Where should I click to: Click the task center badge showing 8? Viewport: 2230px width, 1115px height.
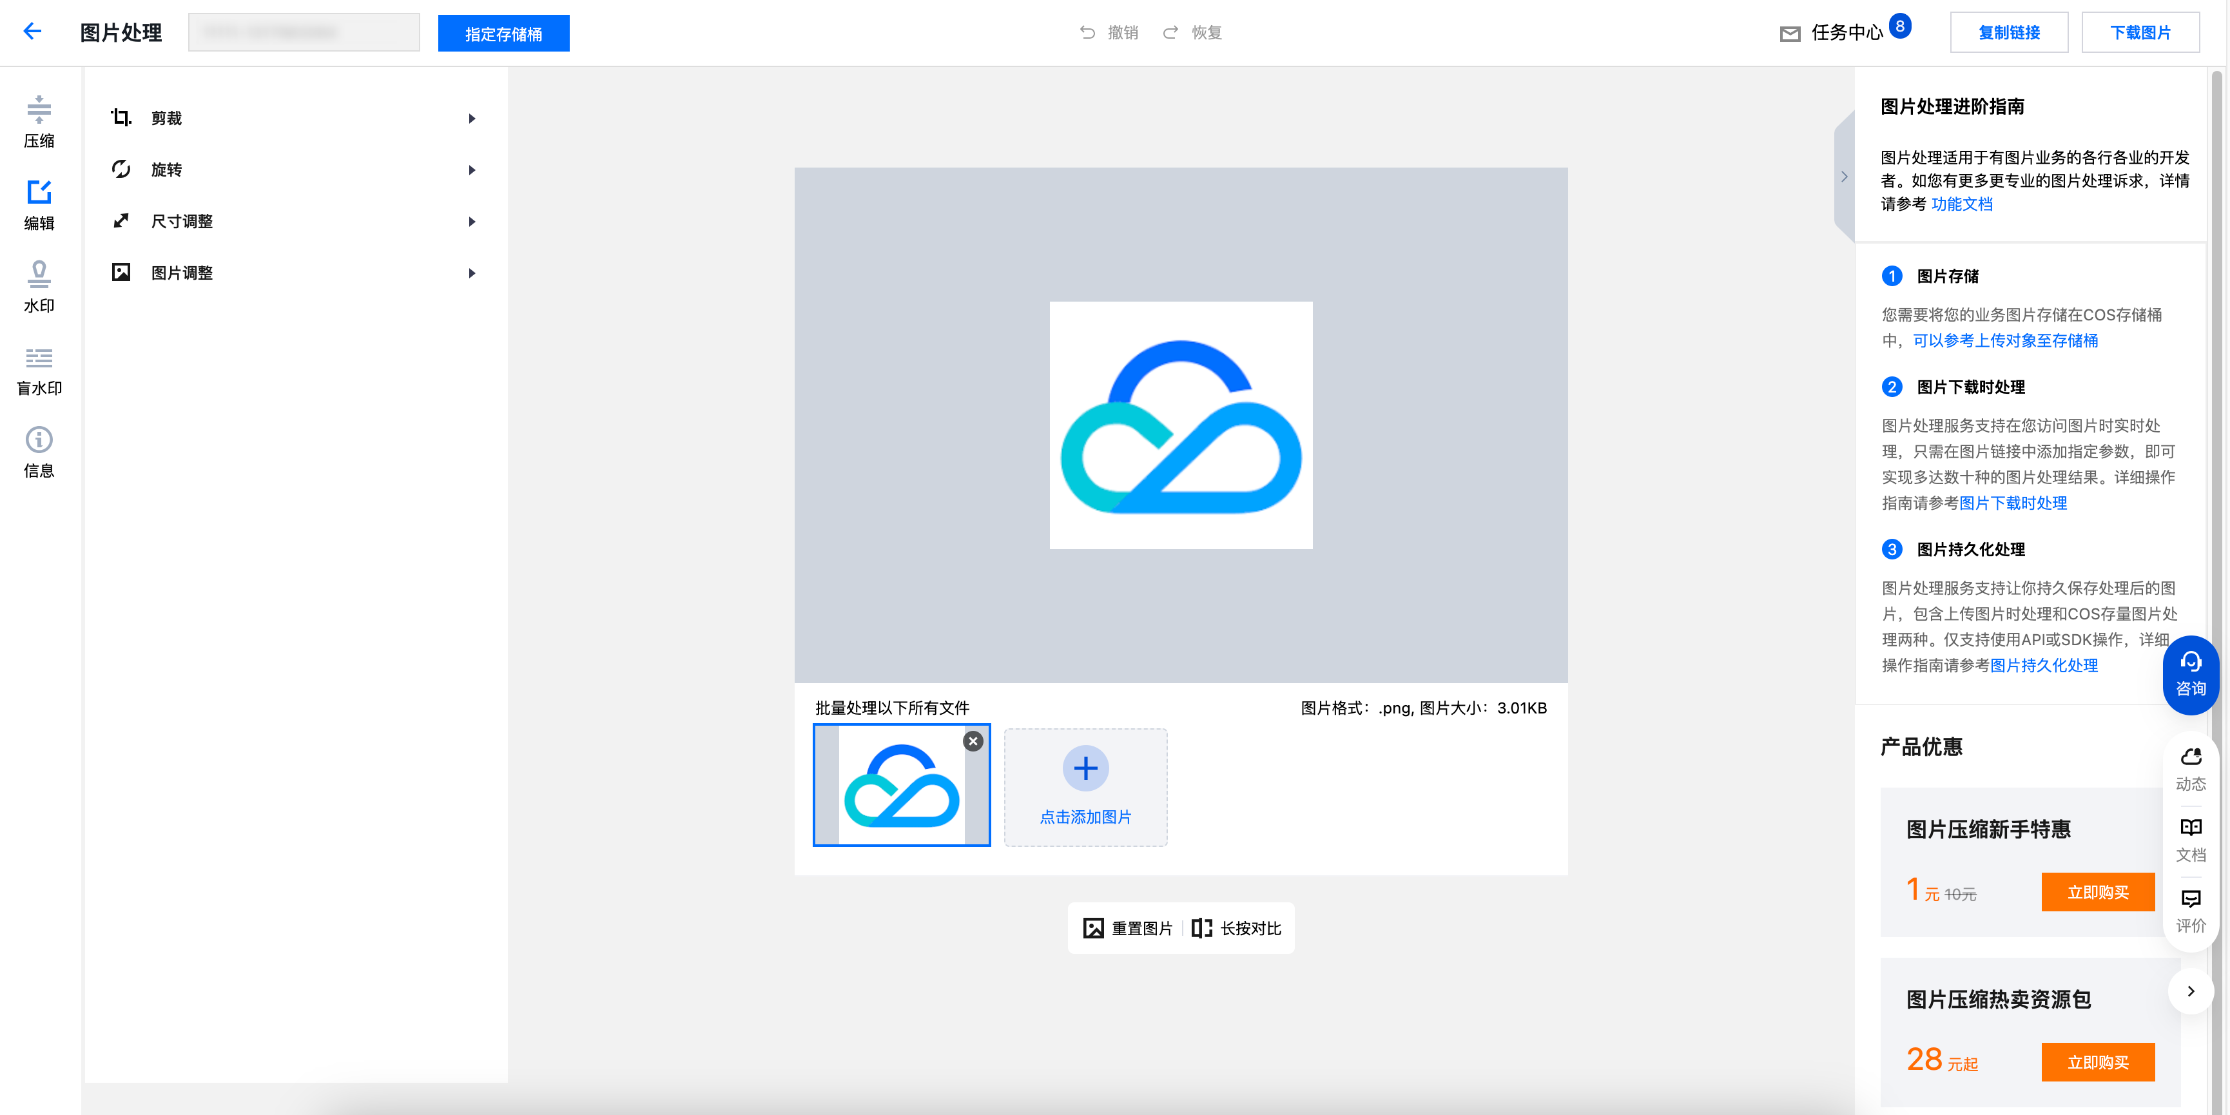coord(1899,26)
